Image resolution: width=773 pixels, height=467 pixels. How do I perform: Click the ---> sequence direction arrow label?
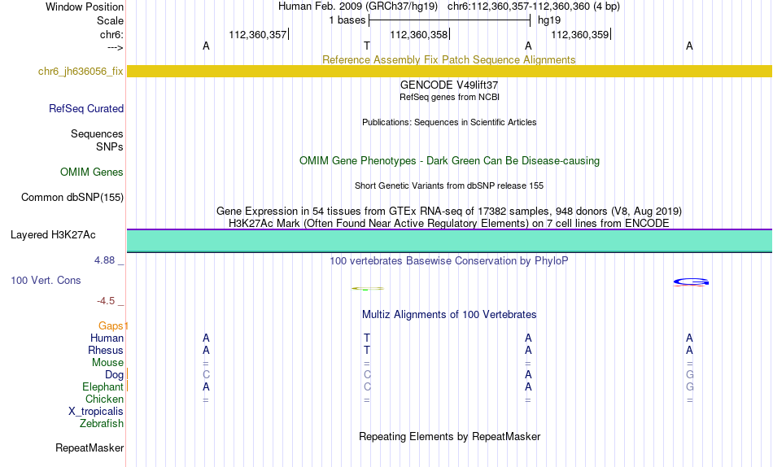point(116,47)
